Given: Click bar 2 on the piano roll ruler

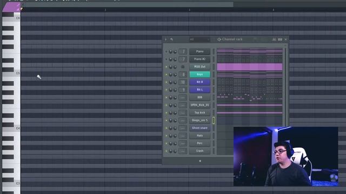Looking at the screenshot, I should (105, 10).
